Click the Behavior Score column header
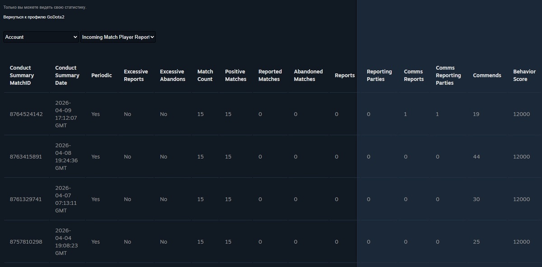The width and height of the screenshot is (542, 267). click(524, 75)
